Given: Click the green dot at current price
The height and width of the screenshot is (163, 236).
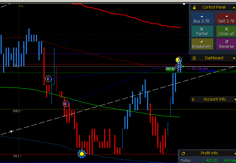Looking at the screenshot, I should coord(183,67).
